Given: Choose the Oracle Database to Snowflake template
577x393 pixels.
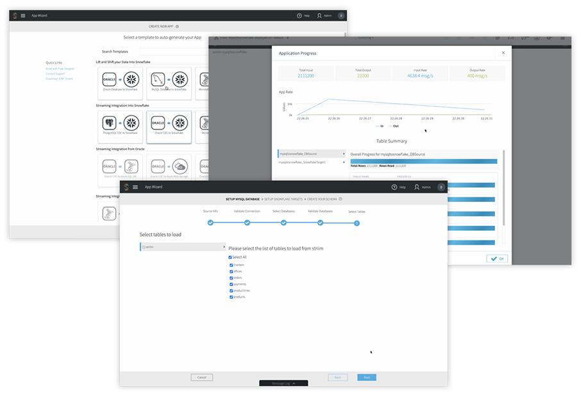Looking at the screenshot, I should pos(121,83).
